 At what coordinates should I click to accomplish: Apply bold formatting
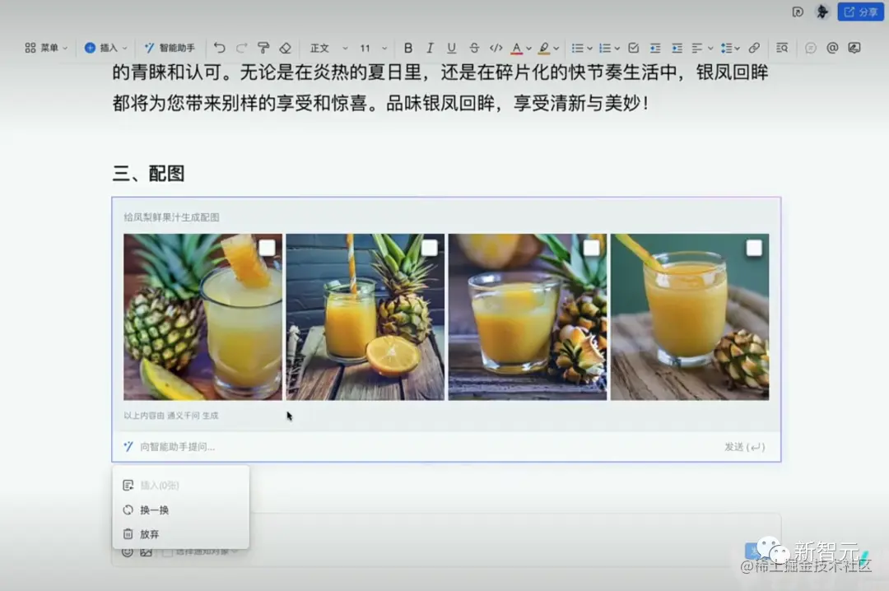tap(407, 48)
